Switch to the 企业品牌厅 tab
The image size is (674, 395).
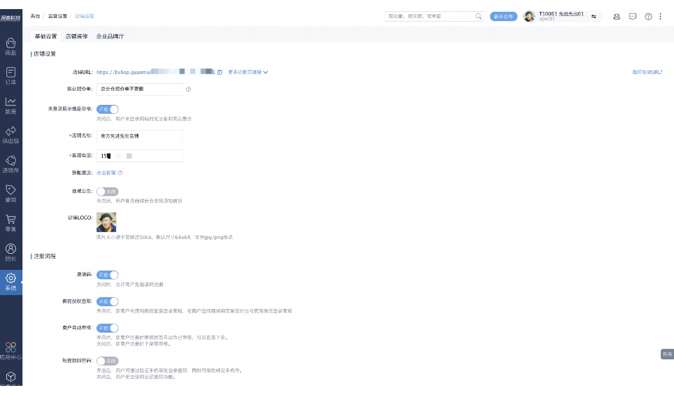pos(110,36)
